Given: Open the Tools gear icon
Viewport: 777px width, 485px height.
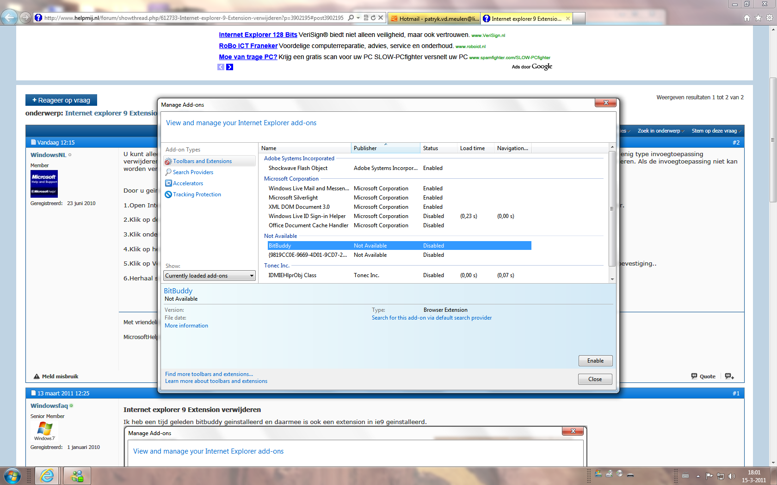Looking at the screenshot, I should (770, 18).
